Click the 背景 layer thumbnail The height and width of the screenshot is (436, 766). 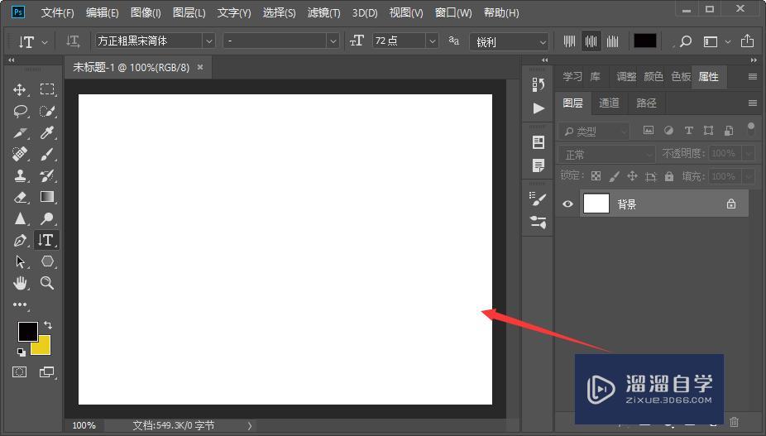[x=596, y=204]
